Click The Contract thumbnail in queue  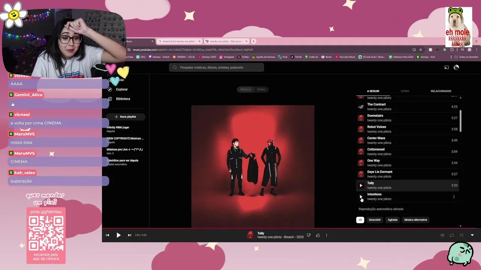pyautogui.click(x=361, y=106)
